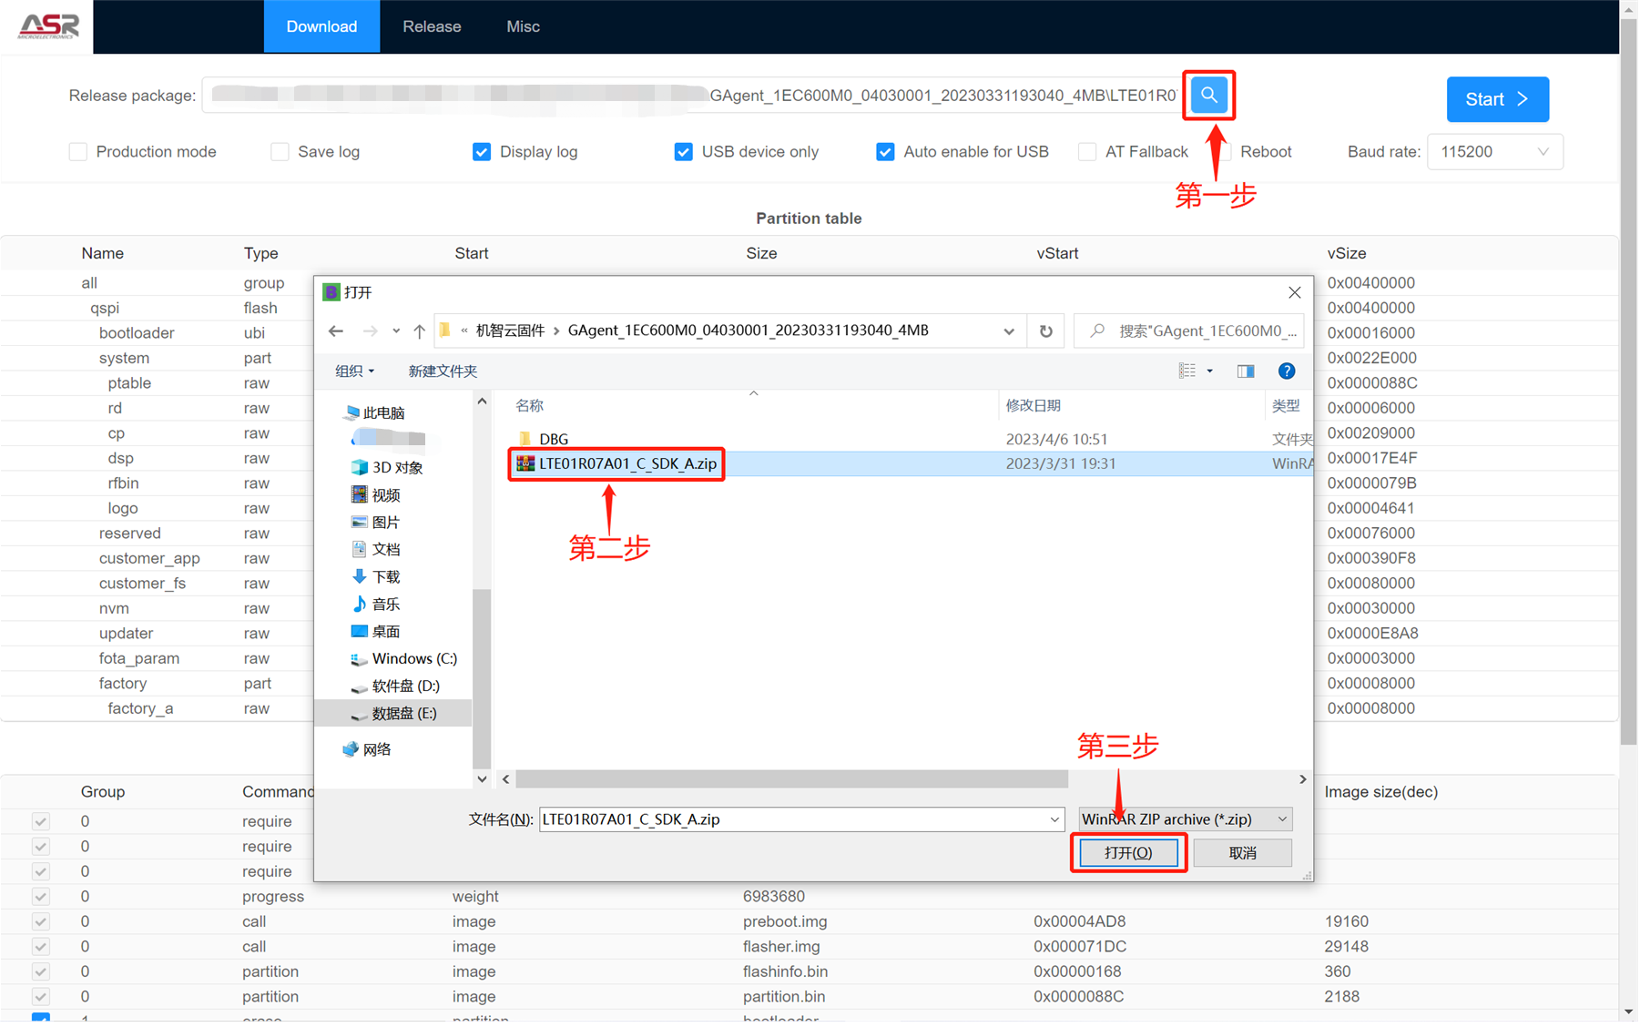
Task: Go up one folder level
Action: [419, 331]
